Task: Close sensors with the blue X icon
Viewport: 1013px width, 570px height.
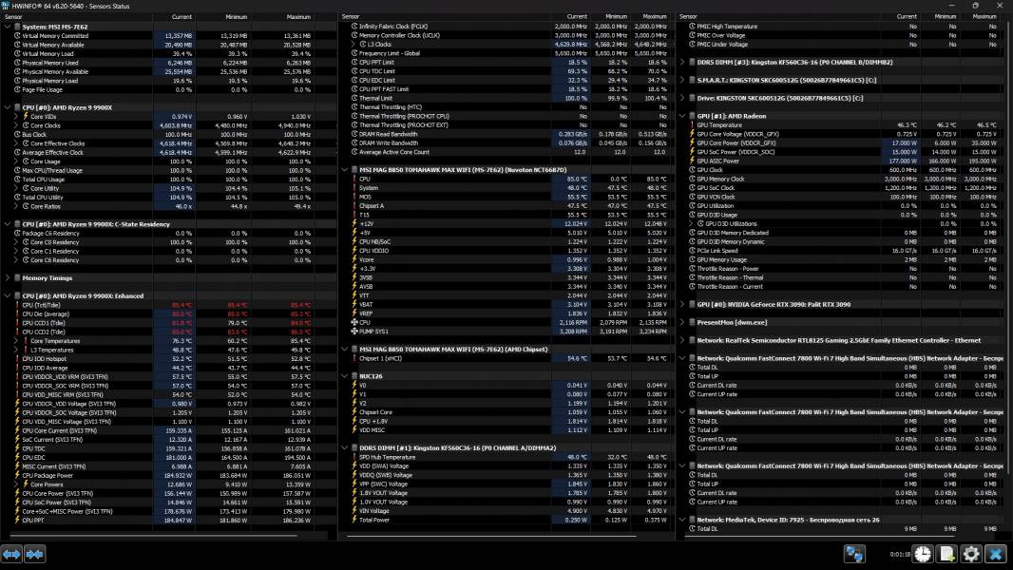Action: click(x=996, y=554)
